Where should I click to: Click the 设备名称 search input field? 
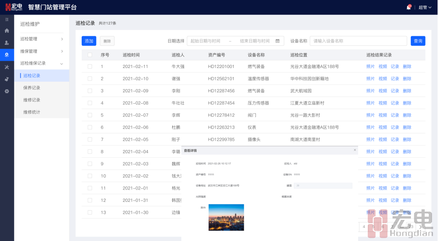pos(358,41)
